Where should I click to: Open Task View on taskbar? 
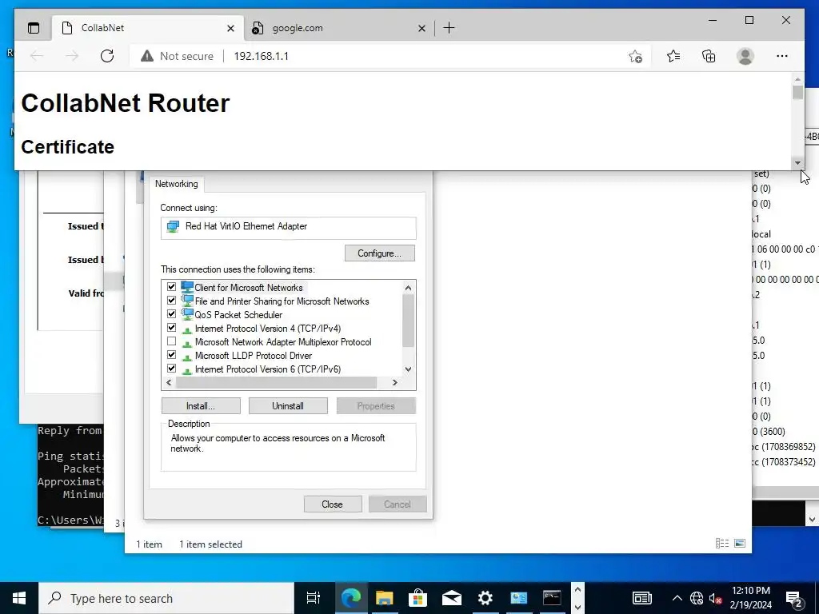(314, 598)
